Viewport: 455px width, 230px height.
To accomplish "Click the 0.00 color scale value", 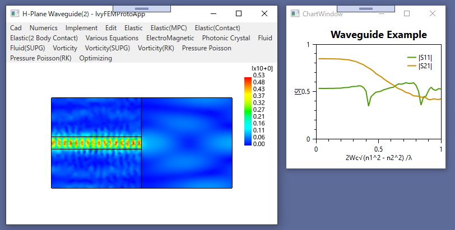I will pyautogui.click(x=259, y=144).
